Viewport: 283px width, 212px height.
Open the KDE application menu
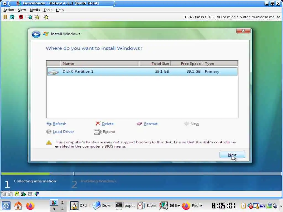6,205
